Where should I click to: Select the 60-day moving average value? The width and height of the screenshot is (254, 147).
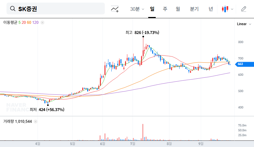(29, 22)
